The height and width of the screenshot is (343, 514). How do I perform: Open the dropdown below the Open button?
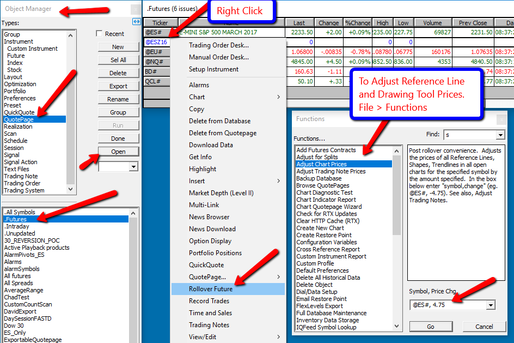pyautogui.click(x=133, y=167)
